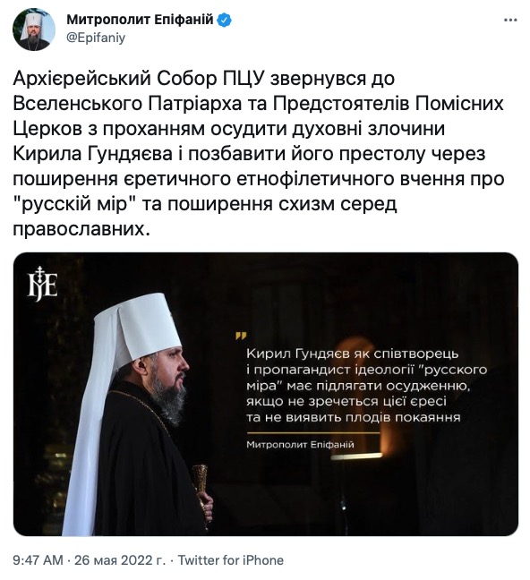Click the church monogram logo in image
Screen dimensions: 530x580
click(43, 284)
